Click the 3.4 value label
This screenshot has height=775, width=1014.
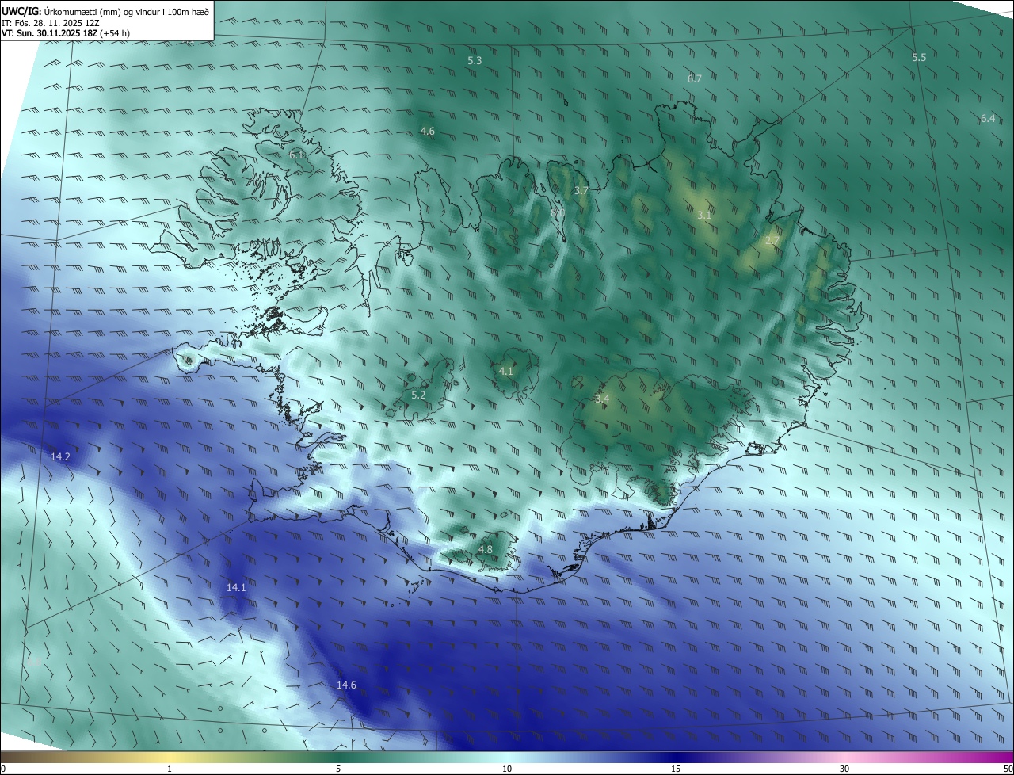602,399
